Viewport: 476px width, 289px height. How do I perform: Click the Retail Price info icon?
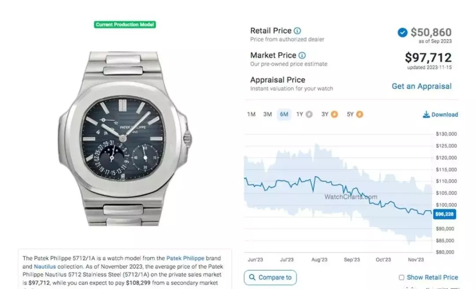pyautogui.click(x=297, y=31)
